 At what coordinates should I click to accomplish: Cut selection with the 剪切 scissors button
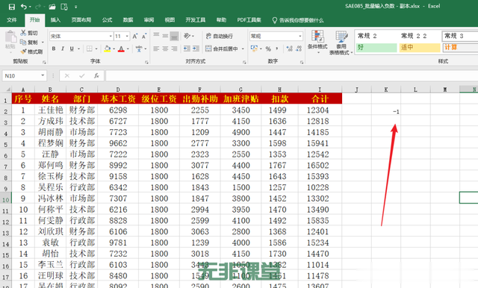pyautogui.click(x=29, y=33)
